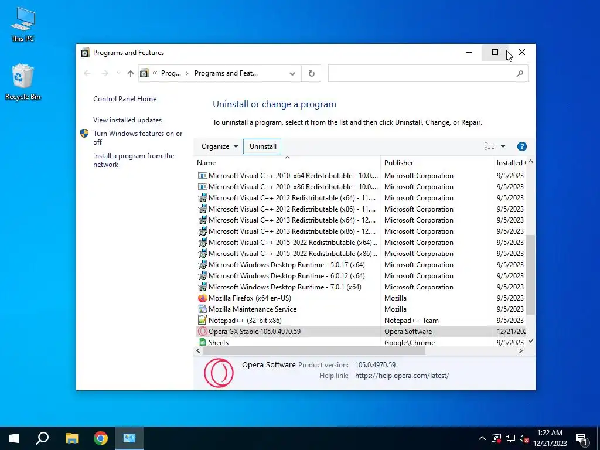Image resolution: width=600 pixels, height=450 pixels.
Task: Open the view options dropdown arrow
Action: tap(503, 146)
